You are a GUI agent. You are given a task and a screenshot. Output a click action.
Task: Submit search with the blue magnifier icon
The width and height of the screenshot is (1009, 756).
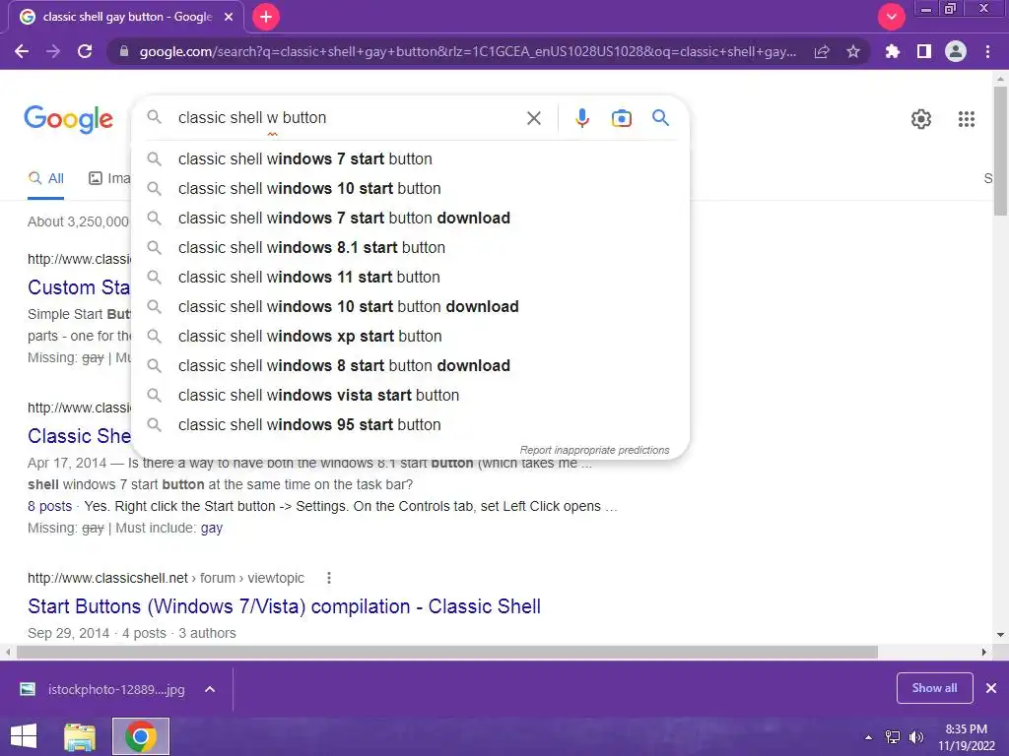pyautogui.click(x=660, y=118)
